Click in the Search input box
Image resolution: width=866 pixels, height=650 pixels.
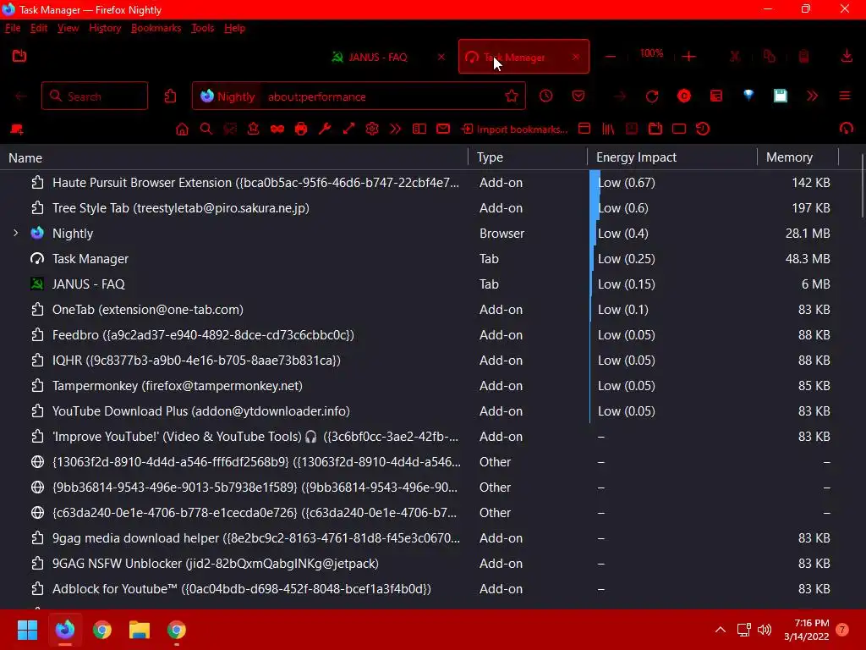pyautogui.click(x=95, y=96)
